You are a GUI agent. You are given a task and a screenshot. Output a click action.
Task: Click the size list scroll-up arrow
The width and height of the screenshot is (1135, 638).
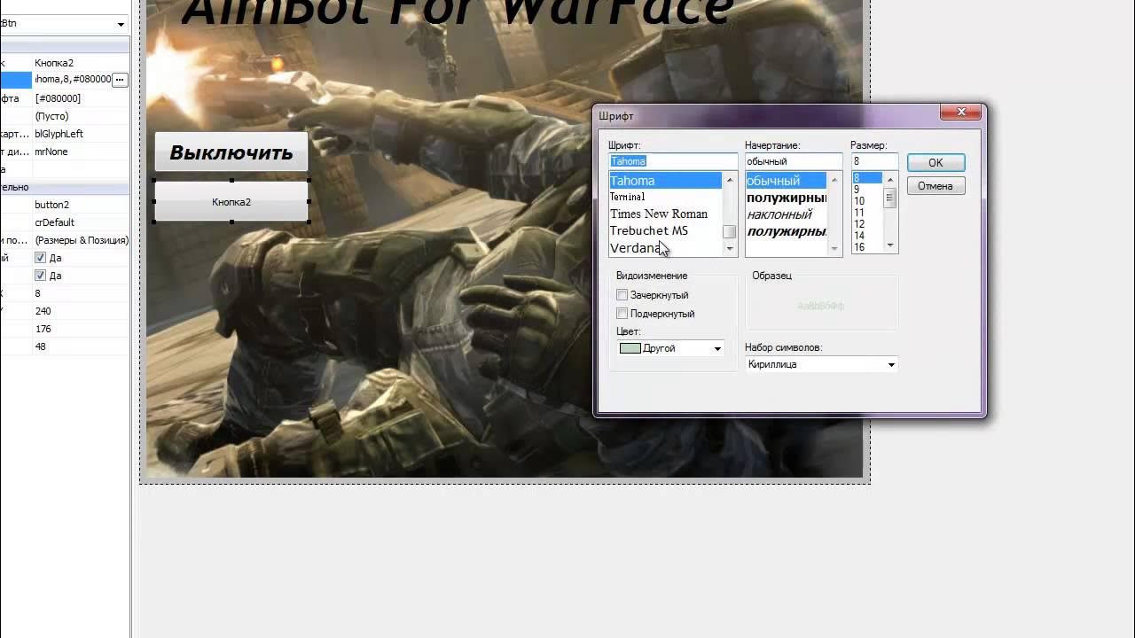890,178
